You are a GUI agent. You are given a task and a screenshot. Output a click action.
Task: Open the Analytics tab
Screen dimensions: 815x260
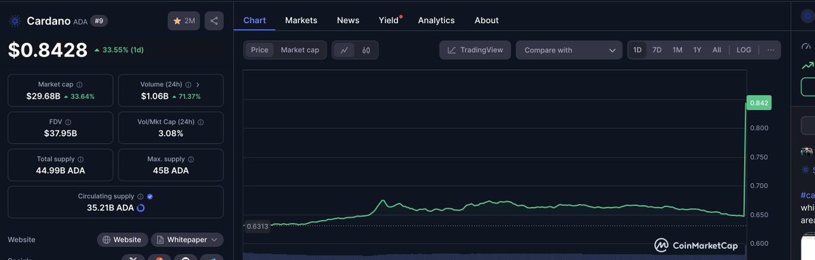pyautogui.click(x=436, y=20)
